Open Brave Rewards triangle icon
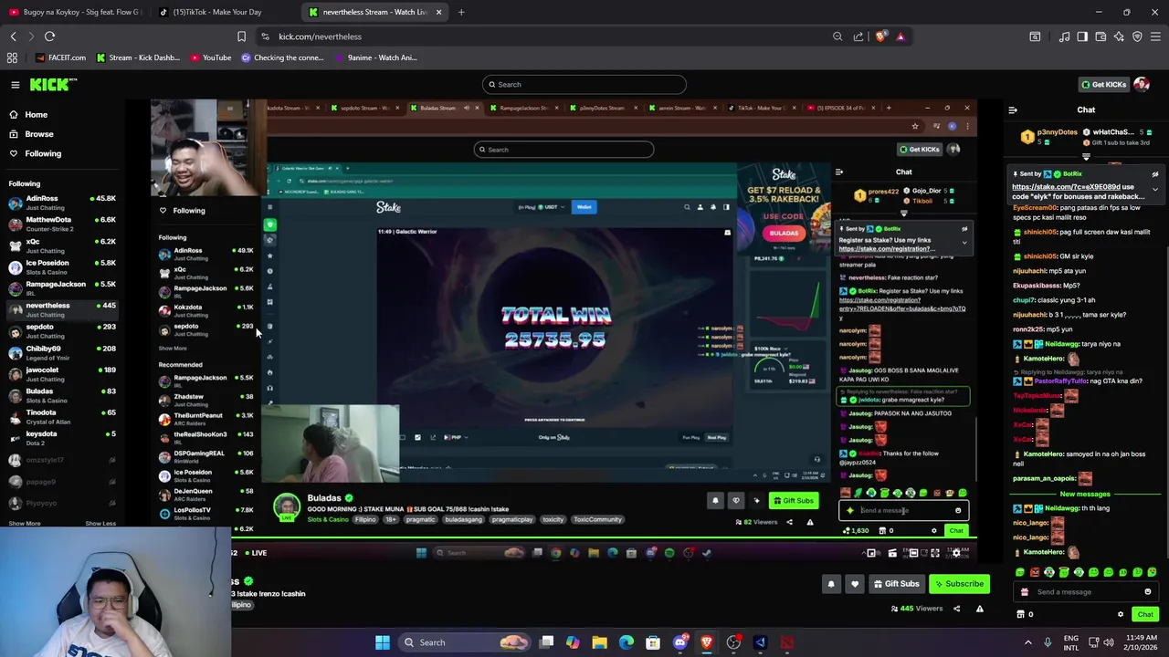 point(900,36)
